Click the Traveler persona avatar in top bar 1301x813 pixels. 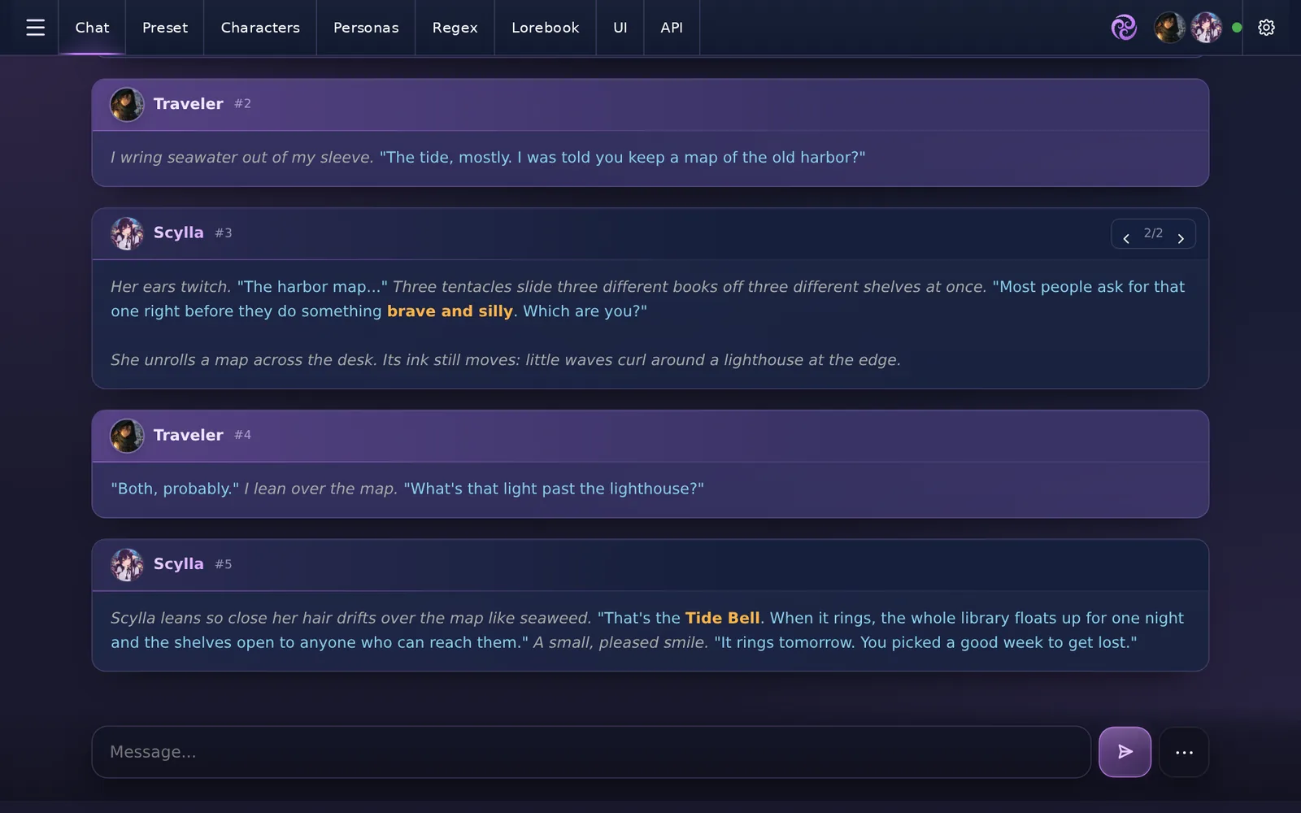[1169, 28]
